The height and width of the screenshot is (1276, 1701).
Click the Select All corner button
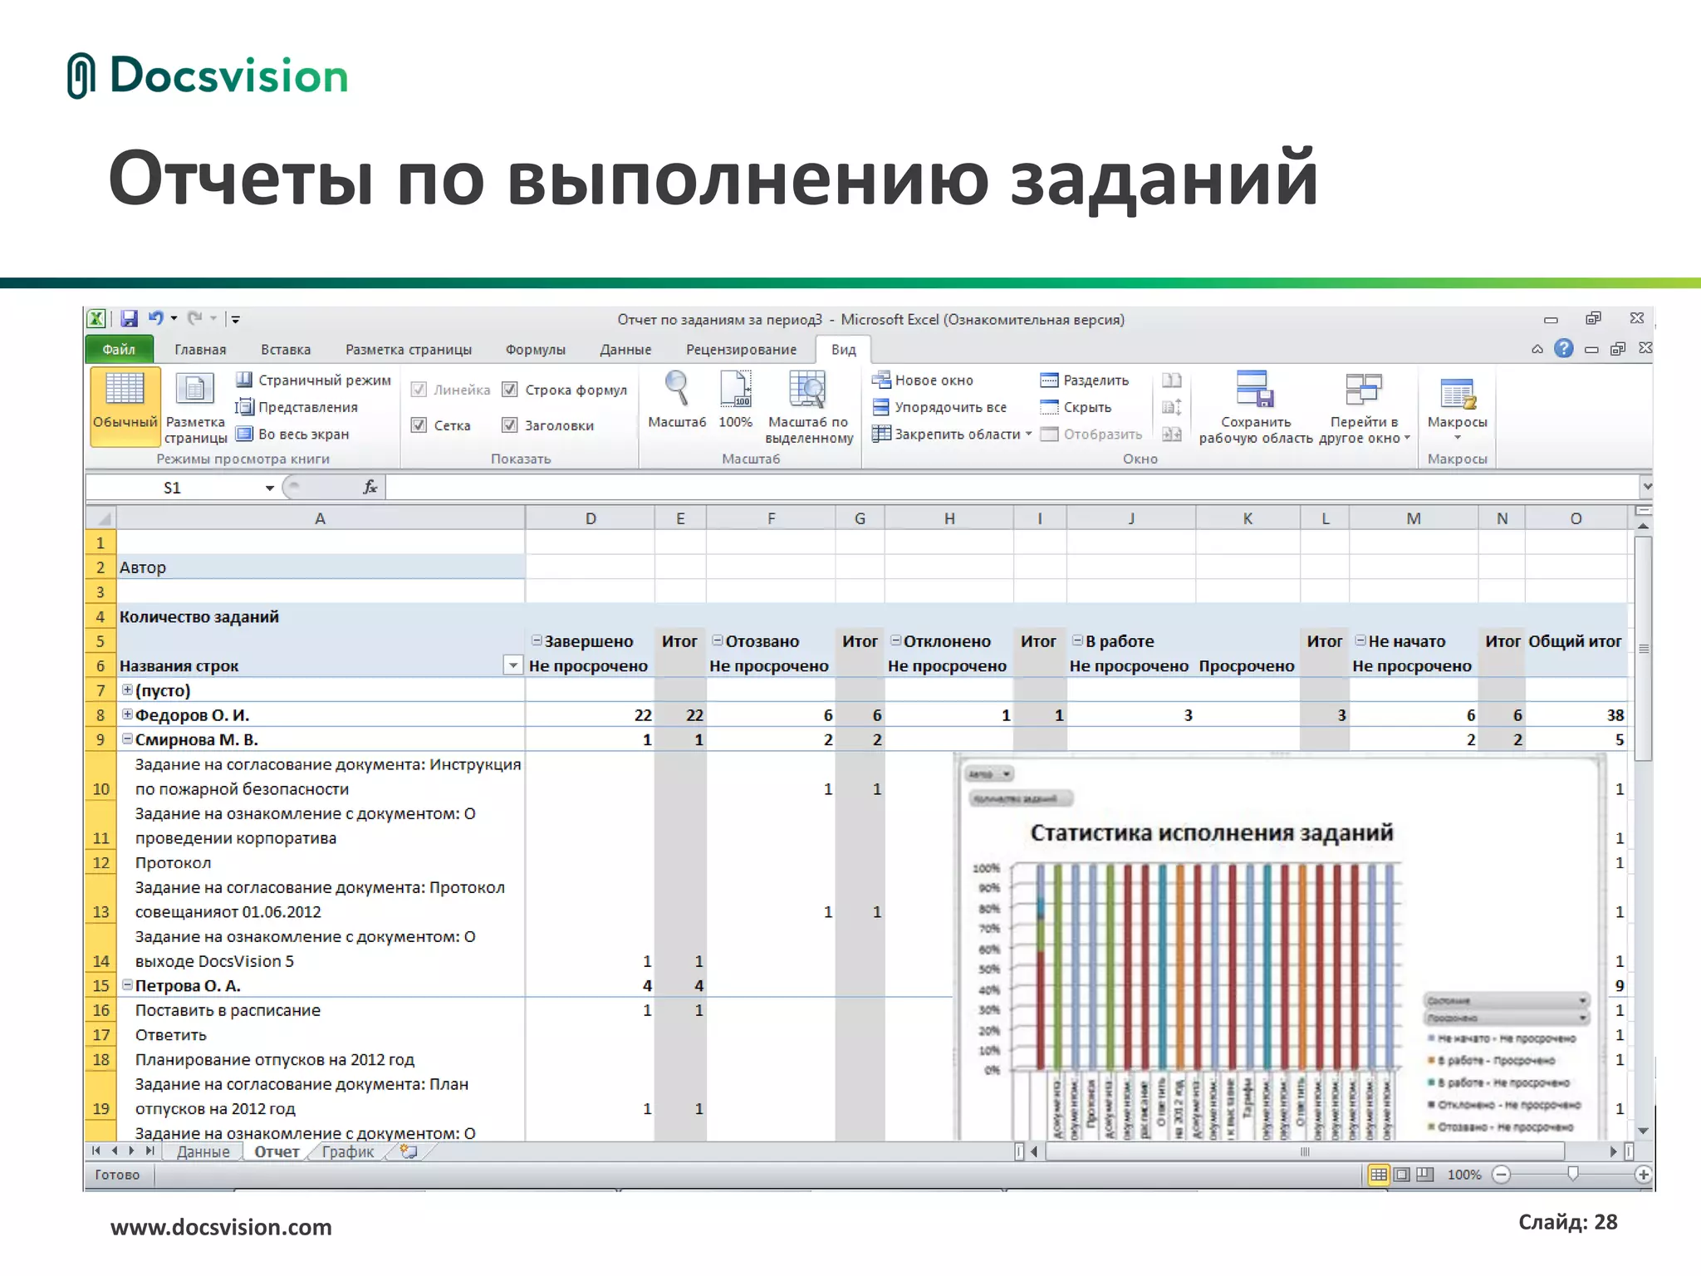(100, 518)
